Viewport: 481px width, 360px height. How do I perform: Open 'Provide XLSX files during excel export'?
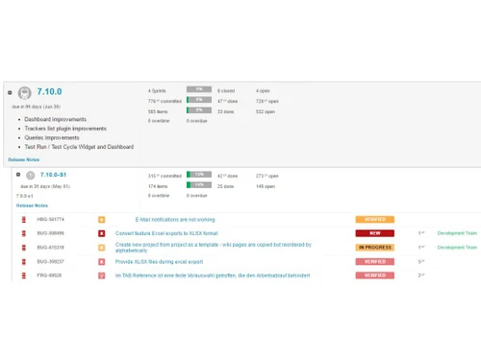pos(159,262)
